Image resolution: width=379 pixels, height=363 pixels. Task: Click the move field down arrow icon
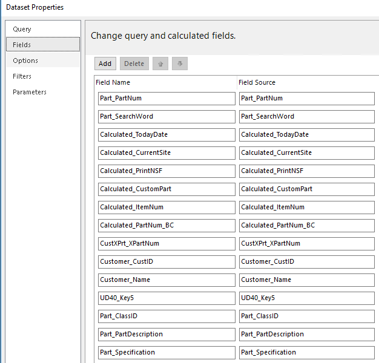pos(180,64)
